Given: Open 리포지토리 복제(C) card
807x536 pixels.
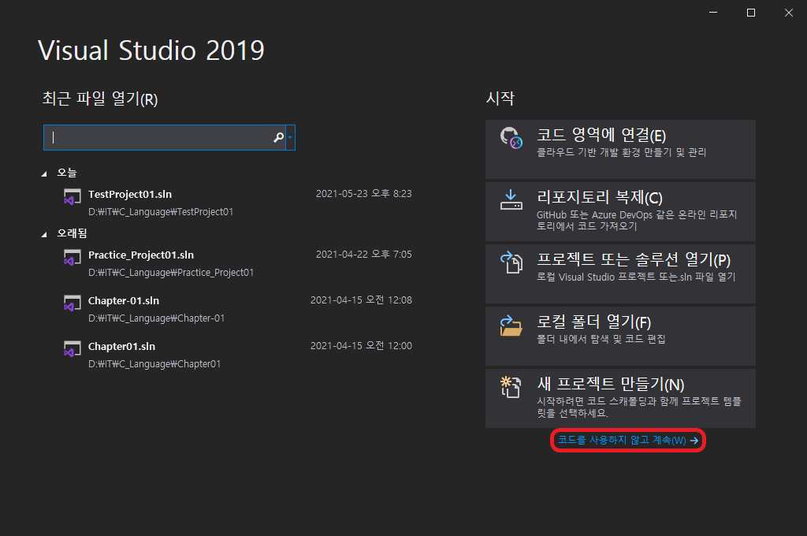Looking at the screenshot, I should click(x=620, y=211).
